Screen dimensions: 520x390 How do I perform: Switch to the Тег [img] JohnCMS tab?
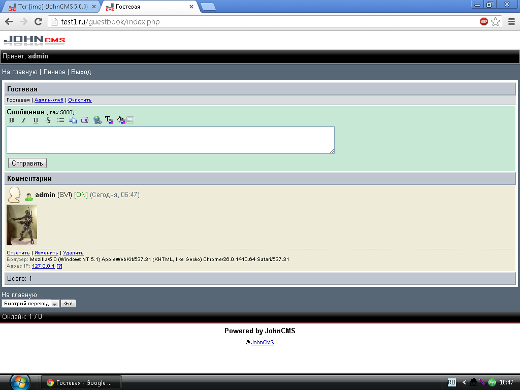click(50, 7)
